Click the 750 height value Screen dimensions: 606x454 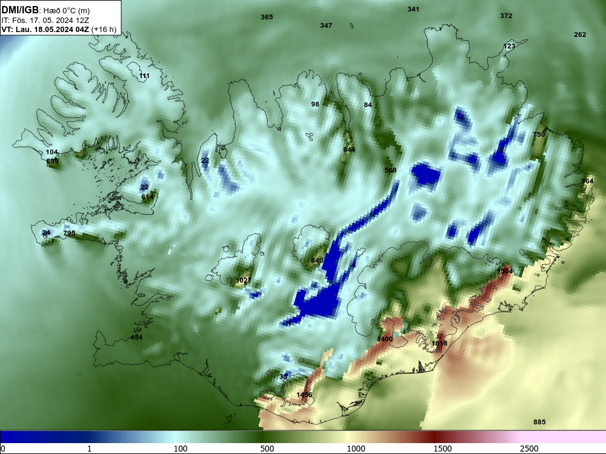(539, 135)
